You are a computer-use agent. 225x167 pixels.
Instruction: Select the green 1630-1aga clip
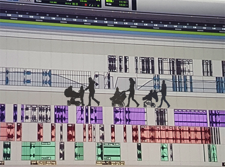pyautogui.click(x=112, y=151)
